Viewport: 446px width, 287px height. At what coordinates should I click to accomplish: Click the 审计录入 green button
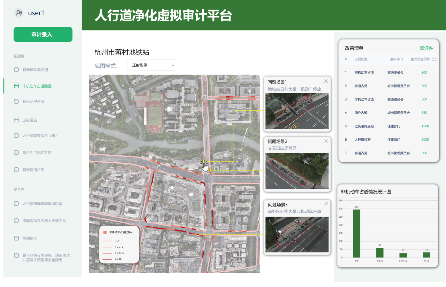point(43,35)
